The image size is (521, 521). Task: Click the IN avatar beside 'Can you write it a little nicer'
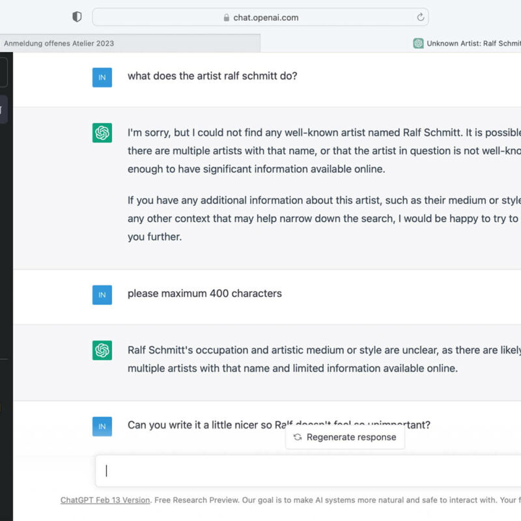[x=102, y=427]
